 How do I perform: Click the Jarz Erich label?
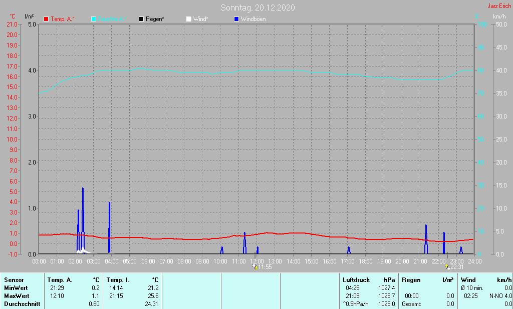click(x=499, y=6)
